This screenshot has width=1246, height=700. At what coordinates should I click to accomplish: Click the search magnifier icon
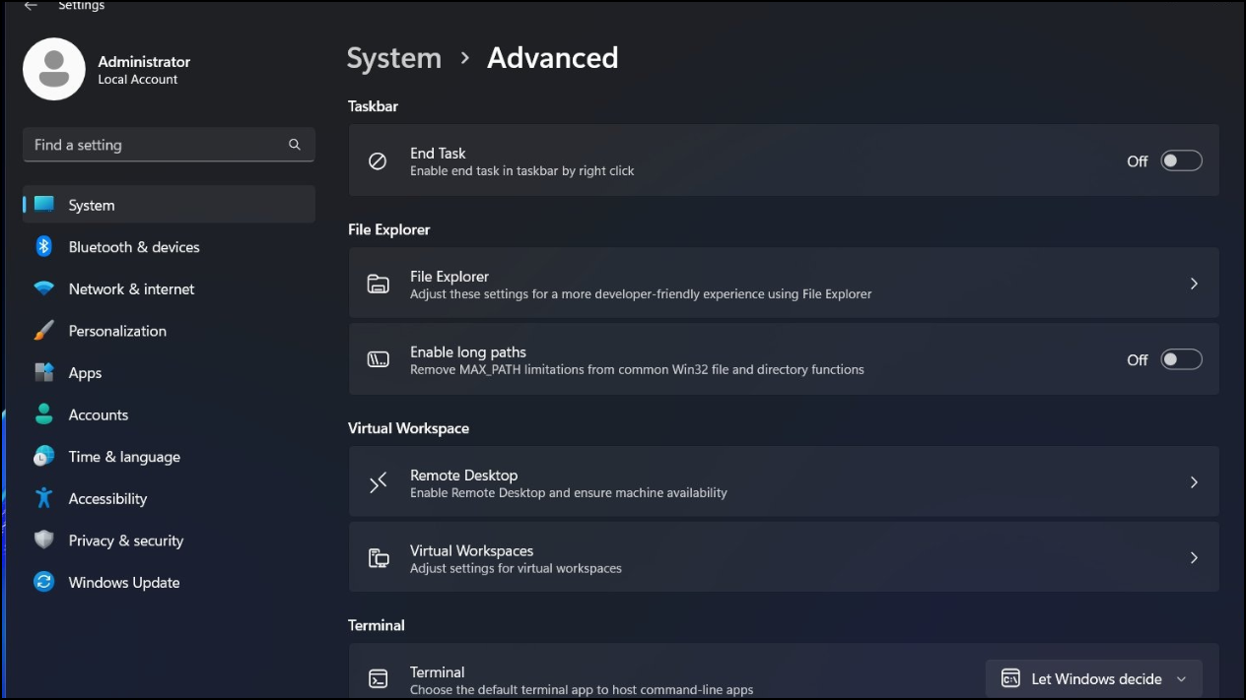[294, 145]
